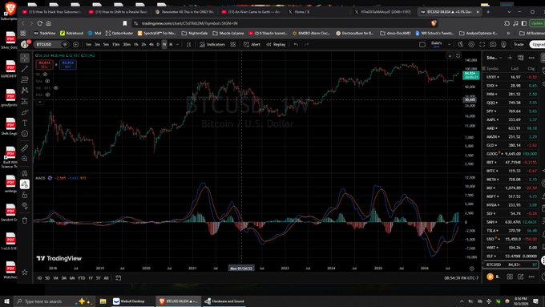Select the 1h timeframe

pyautogui.click(x=136, y=45)
